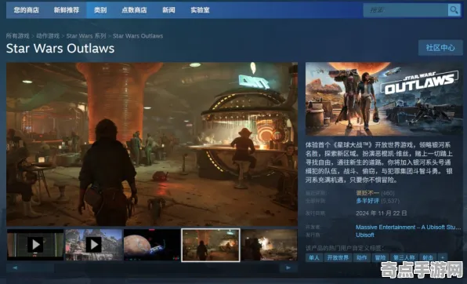
Task: Select the explosion screenshot thumbnail
Action: click(x=270, y=245)
